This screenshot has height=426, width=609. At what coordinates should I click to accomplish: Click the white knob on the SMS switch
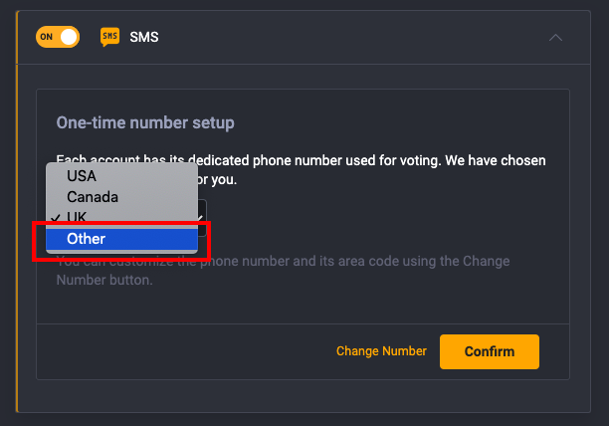69,37
